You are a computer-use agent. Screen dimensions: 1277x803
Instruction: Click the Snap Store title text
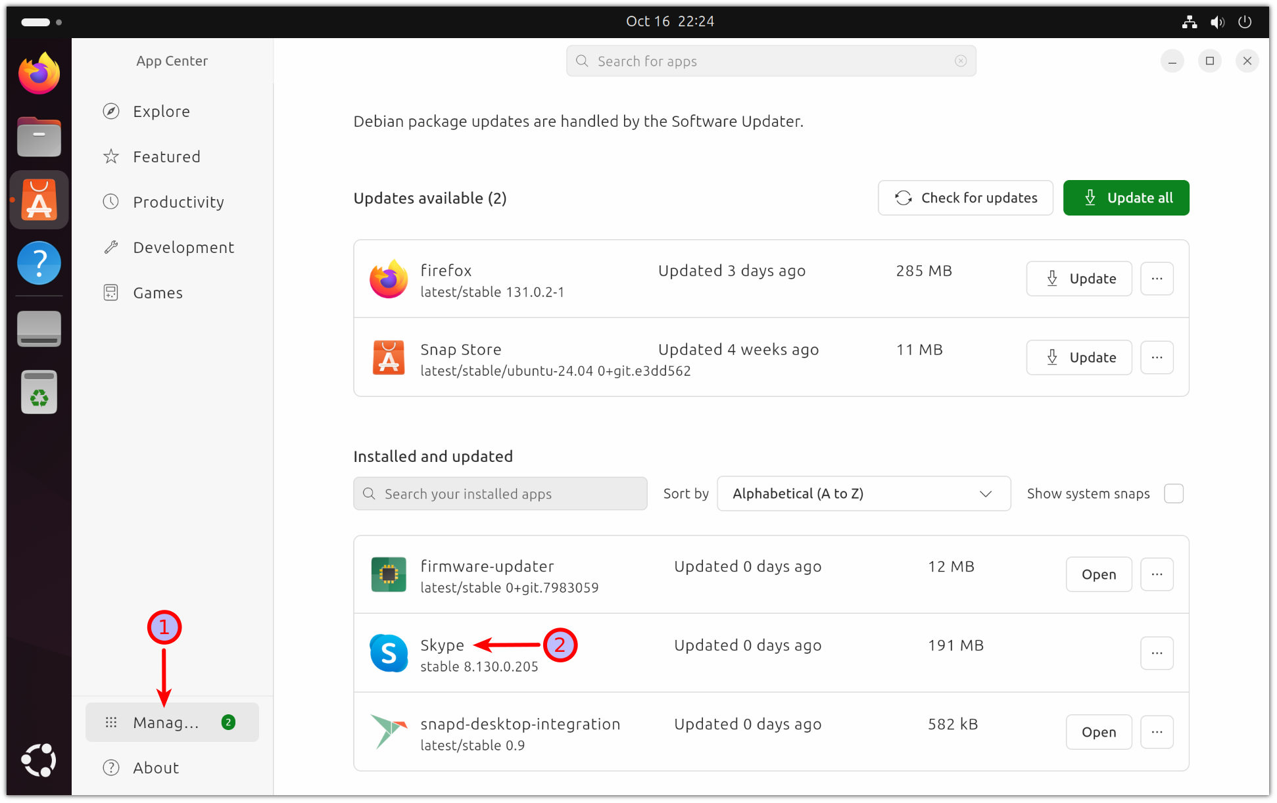[460, 350]
